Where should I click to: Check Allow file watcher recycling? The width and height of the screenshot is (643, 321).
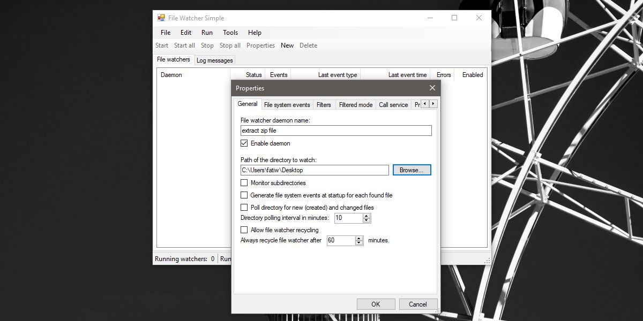point(244,230)
